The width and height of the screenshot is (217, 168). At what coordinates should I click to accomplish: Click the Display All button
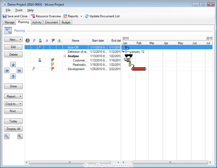(13, 129)
